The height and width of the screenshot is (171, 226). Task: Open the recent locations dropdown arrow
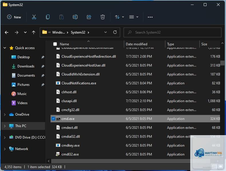(25, 32)
